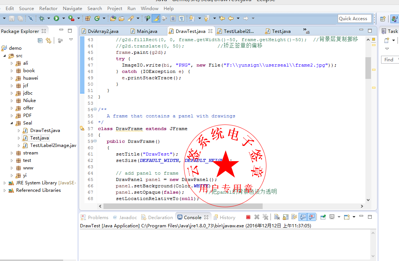The width and height of the screenshot is (399, 261).
Task: Collapse All in Package Explorer
Action: coord(40,40)
